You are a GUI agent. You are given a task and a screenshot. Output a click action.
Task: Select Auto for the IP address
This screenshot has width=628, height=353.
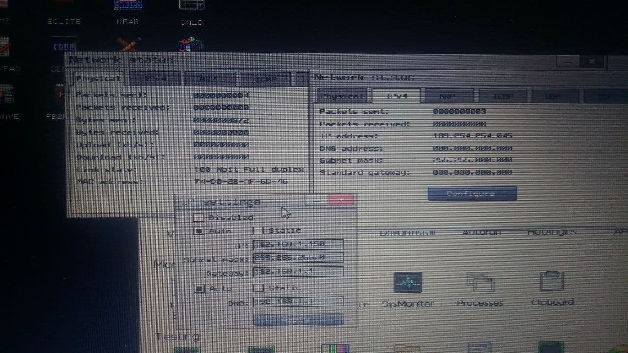[x=199, y=230]
